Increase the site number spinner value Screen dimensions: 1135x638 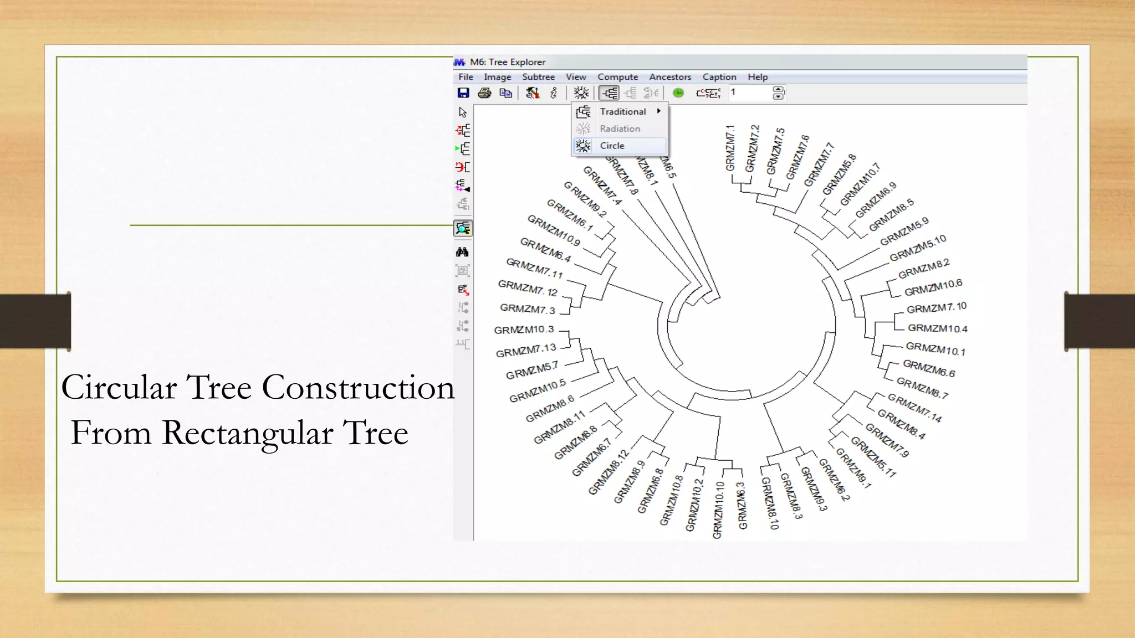coord(778,89)
